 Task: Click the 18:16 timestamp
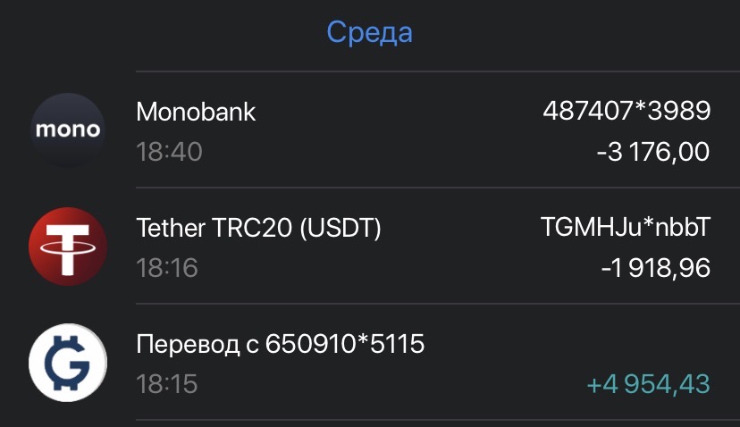[166, 267]
